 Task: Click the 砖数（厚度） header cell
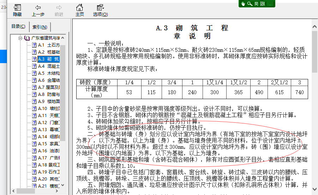click(97, 82)
